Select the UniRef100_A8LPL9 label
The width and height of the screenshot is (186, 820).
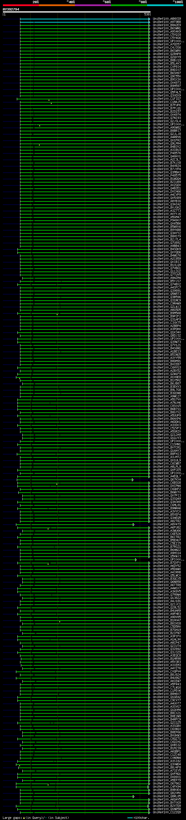coord(167,467)
